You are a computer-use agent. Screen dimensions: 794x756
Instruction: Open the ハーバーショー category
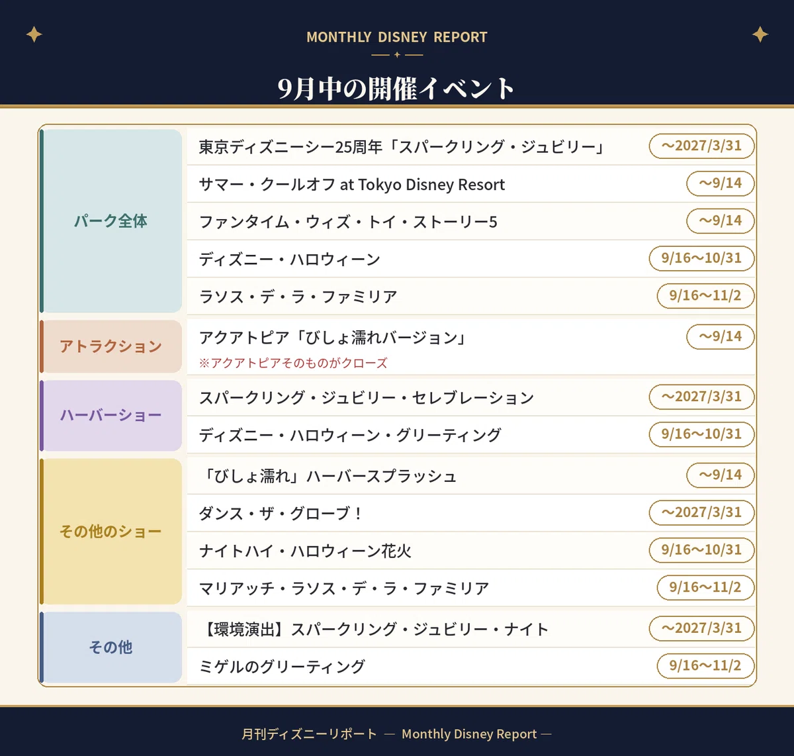pos(110,416)
